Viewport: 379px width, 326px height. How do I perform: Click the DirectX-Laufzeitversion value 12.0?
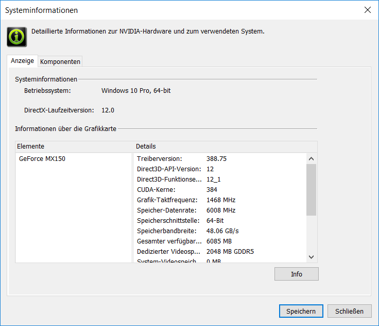tap(108, 110)
